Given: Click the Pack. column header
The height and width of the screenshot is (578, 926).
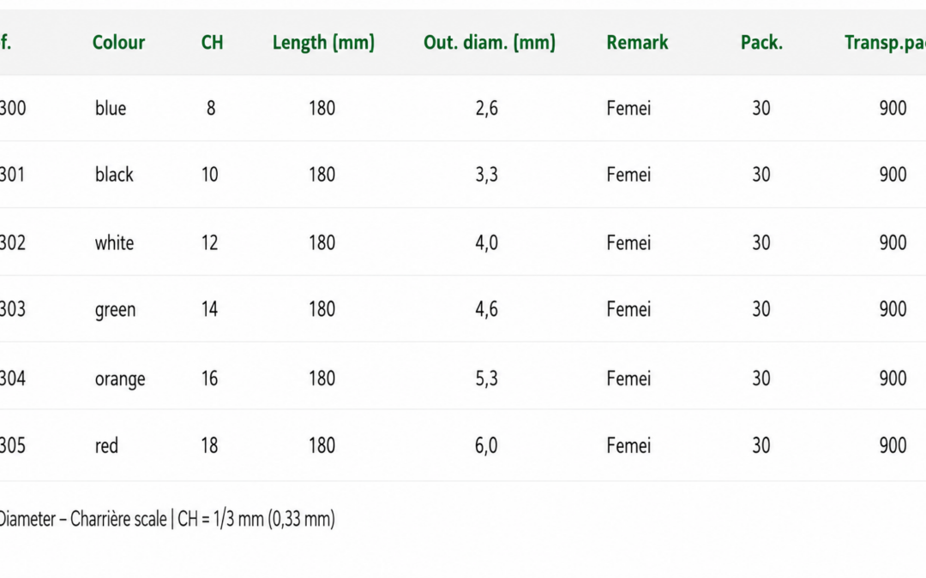Looking at the screenshot, I should tap(761, 43).
